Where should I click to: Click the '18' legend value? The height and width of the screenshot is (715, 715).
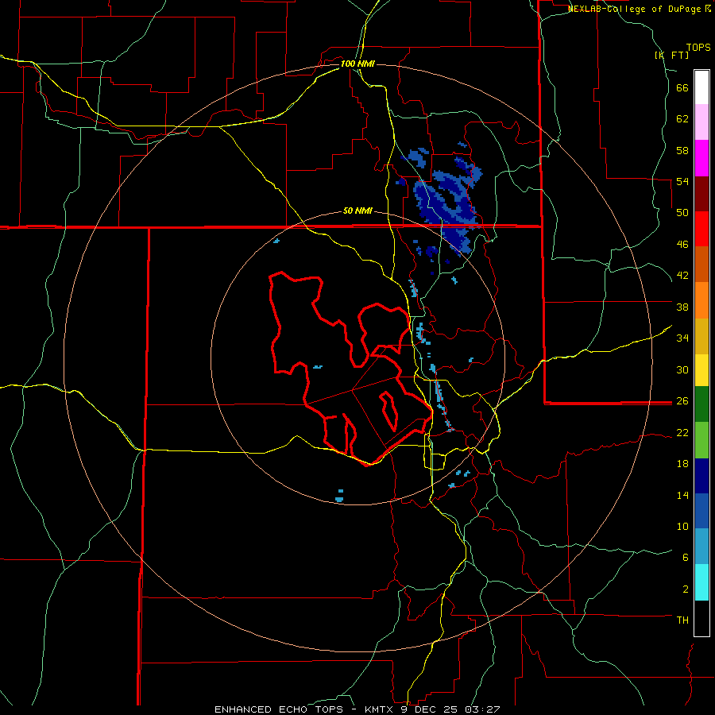682,464
